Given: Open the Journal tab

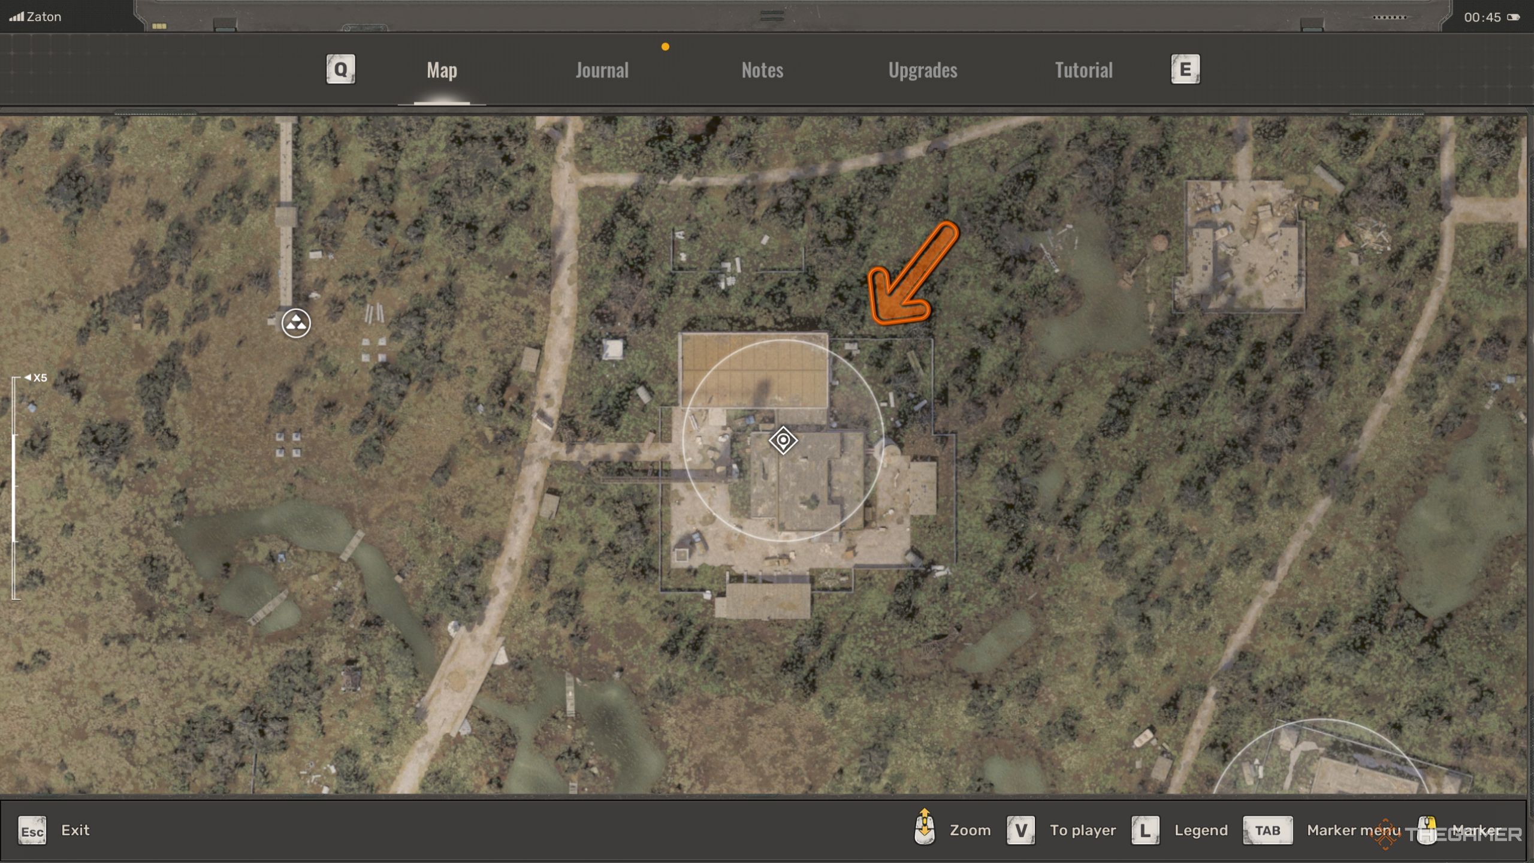Looking at the screenshot, I should coord(603,68).
